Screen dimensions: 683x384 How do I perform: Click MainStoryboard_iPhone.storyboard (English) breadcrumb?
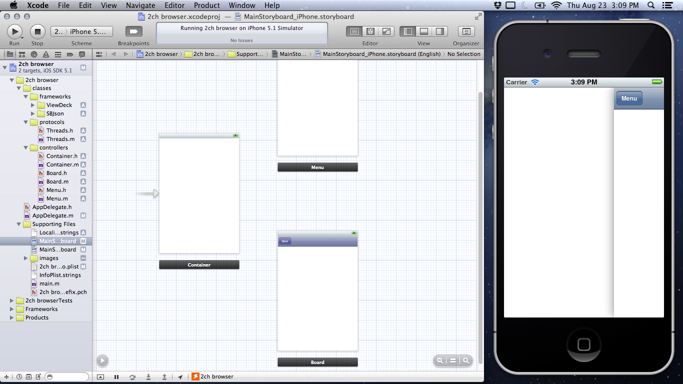(x=378, y=54)
